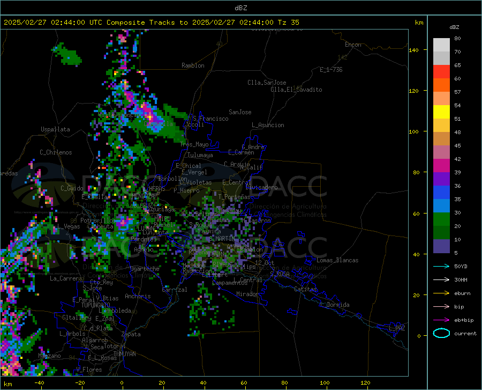Click the 'Uspallata' map label

click(55, 129)
